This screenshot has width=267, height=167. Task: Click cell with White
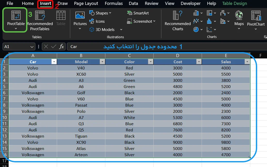click(129, 117)
